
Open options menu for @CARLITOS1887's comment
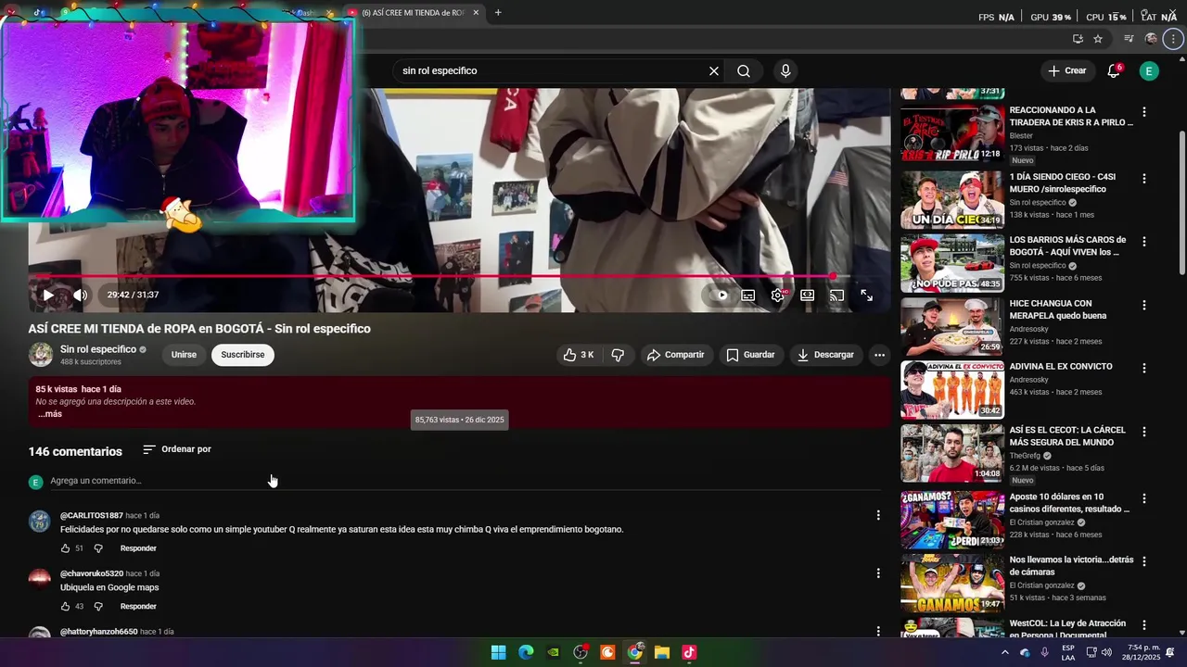pos(878,515)
